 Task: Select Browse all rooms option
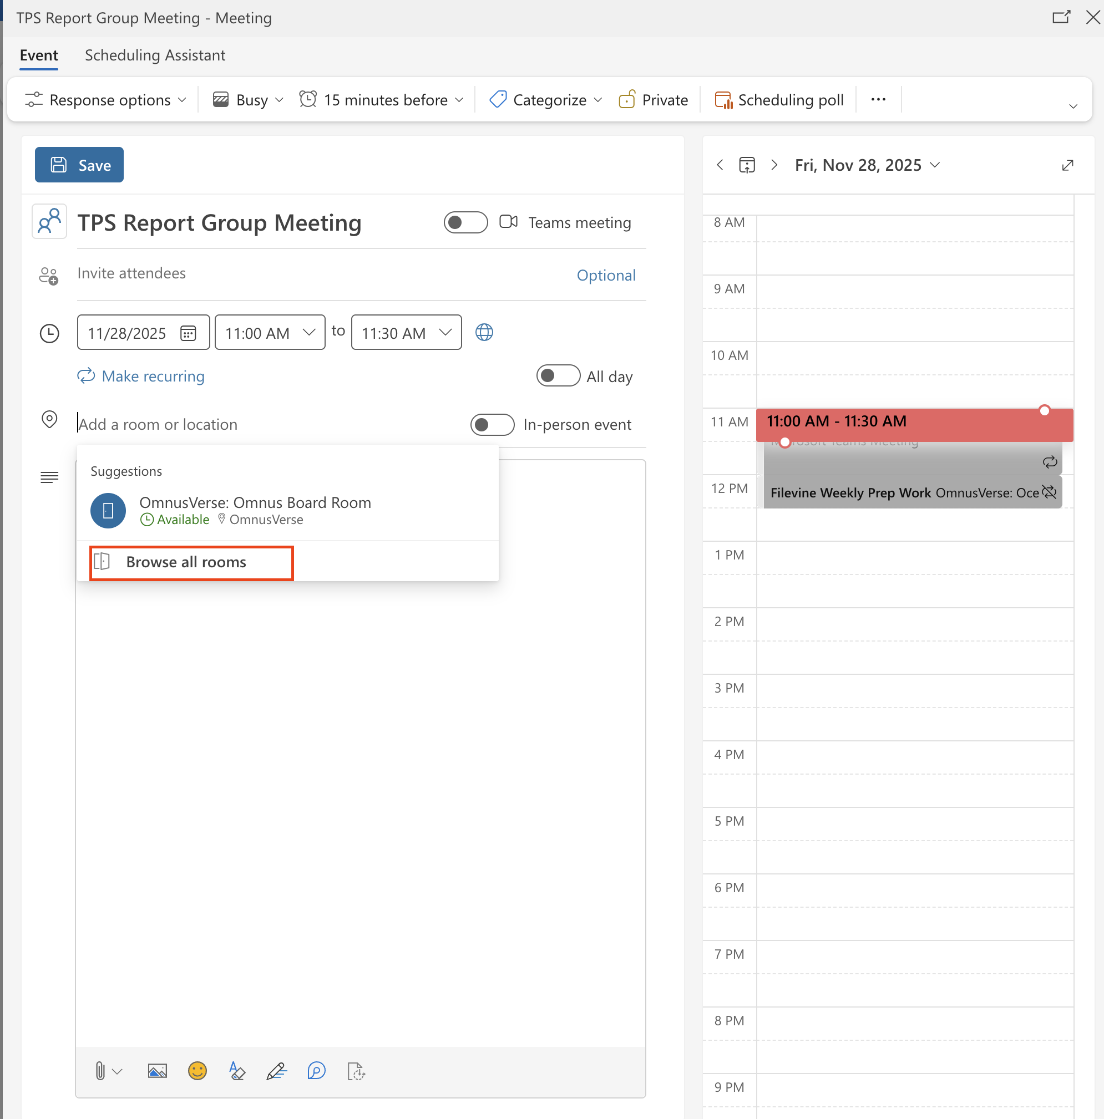click(x=186, y=562)
